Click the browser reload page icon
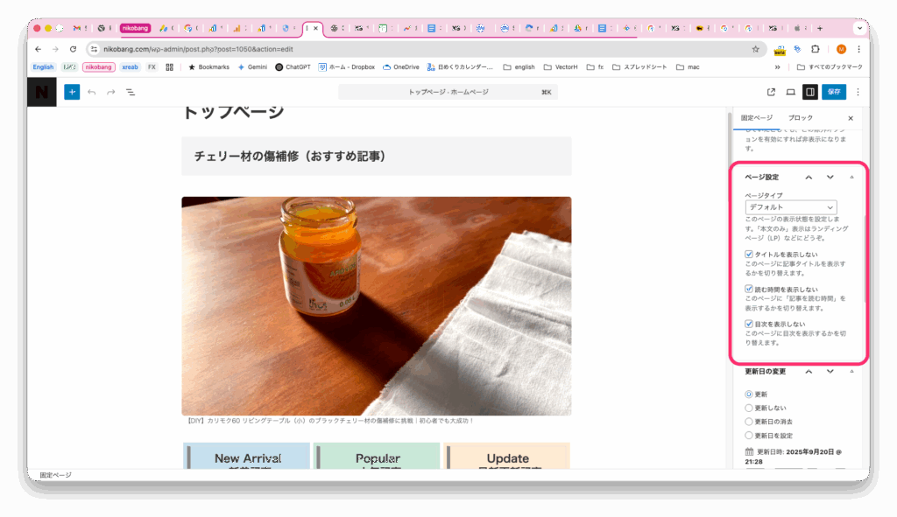Image resolution: width=897 pixels, height=517 pixels. click(73, 50)
